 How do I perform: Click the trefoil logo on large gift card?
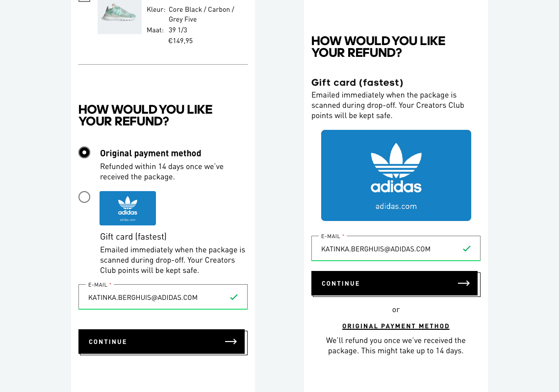pyautogui.click(x=396, y=161)
